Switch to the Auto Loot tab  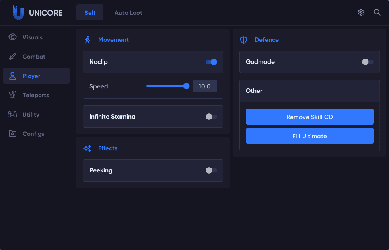click(128, 12)
